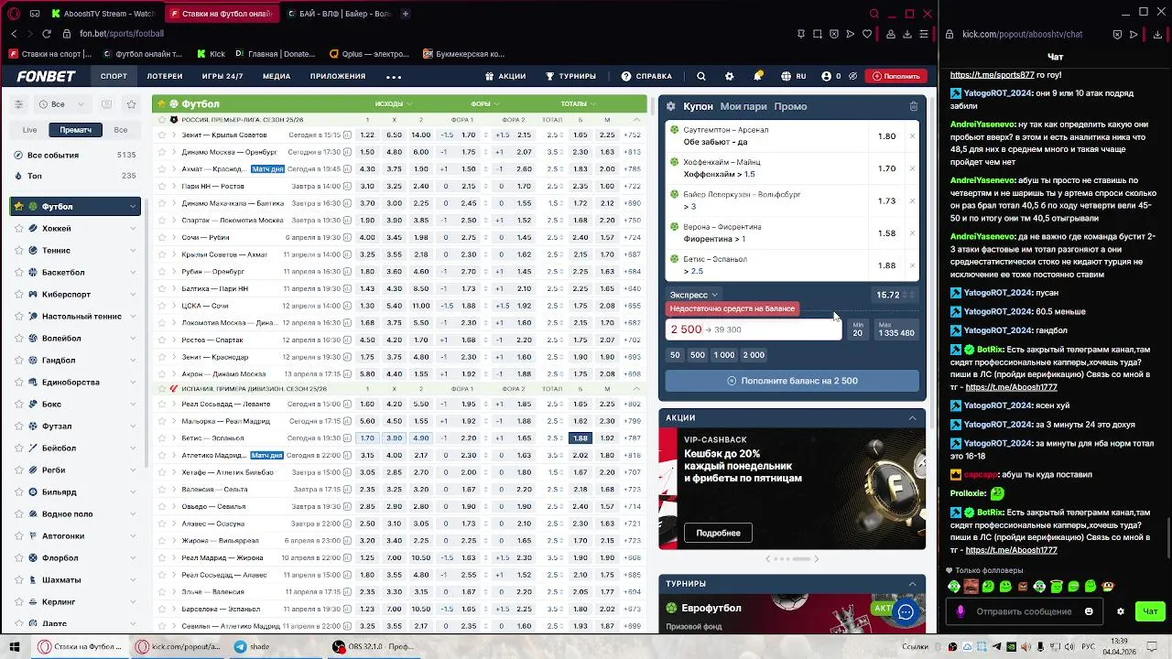Expand the Хоккей category in the sidebar
The height and width of the screenshot is (659, 1172).
[x=133, y=229]
